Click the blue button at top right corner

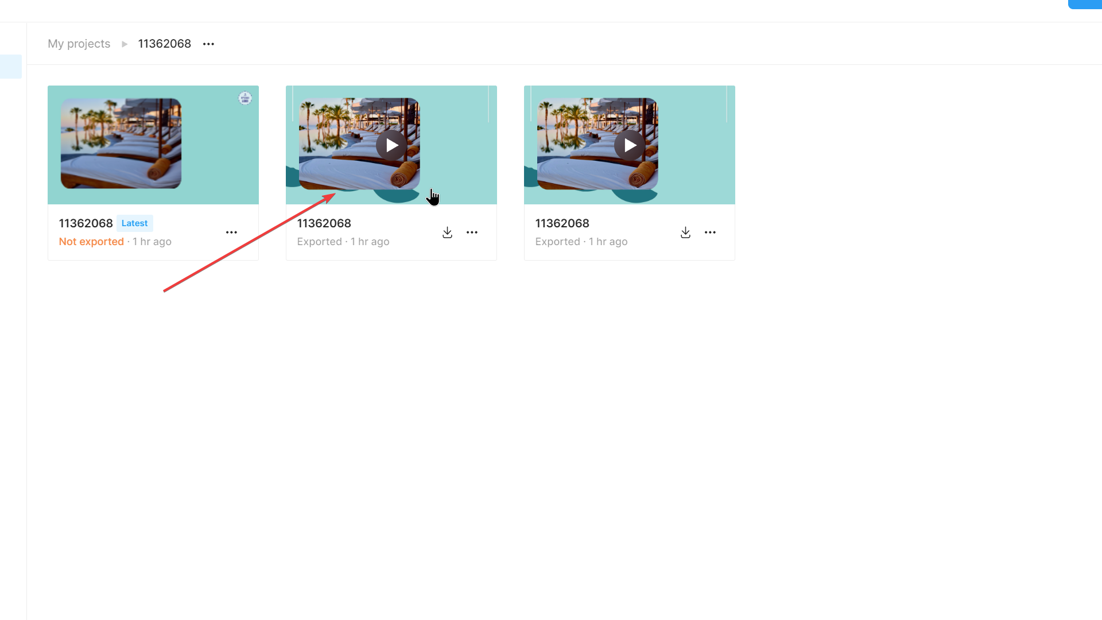tap(1085, 4)
